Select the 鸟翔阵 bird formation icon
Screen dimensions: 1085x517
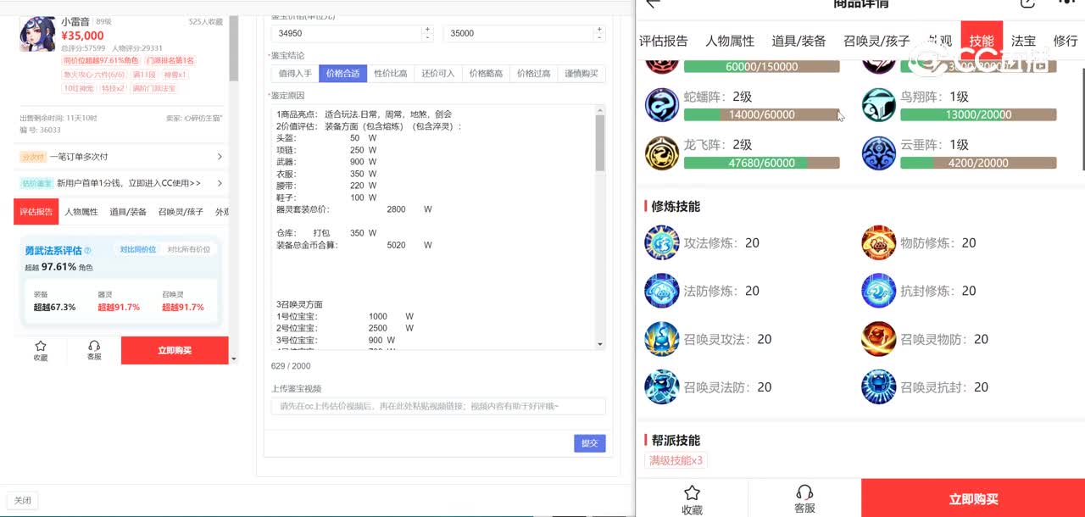(x=878, y=105)
